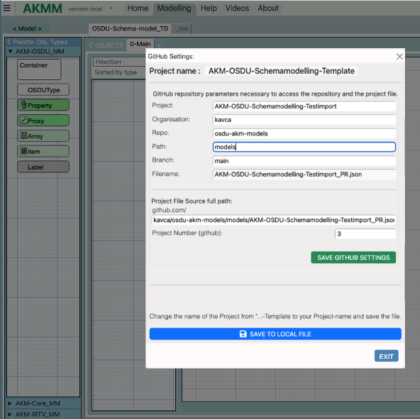Collapse the AKM-OSDU_MM palette section
This screenshot has width=420, height=419.
tap(10, 52)
